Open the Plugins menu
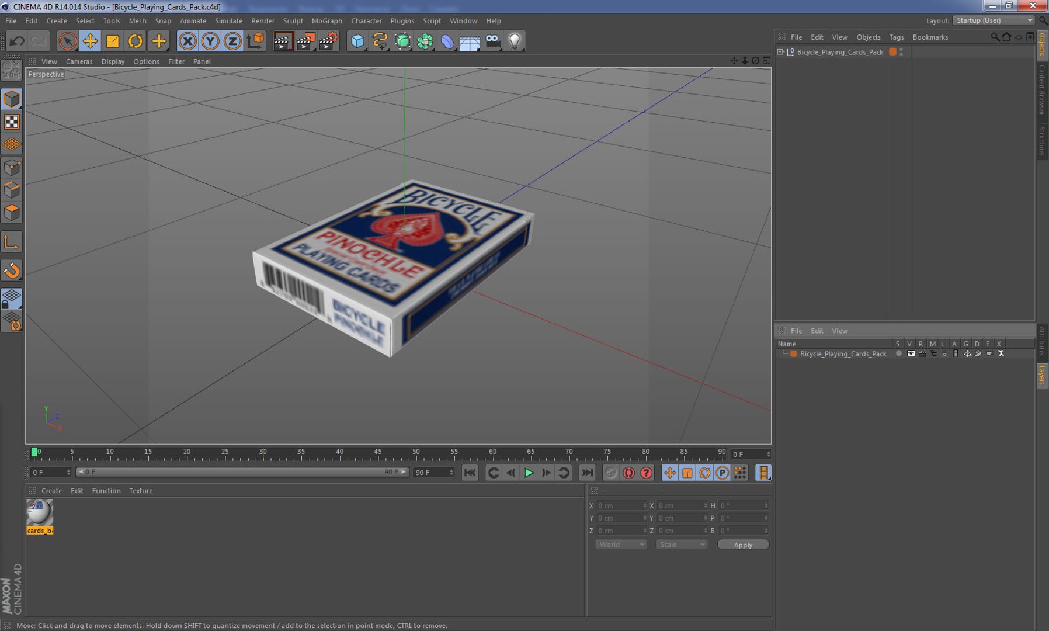1049x631 pixels. point(402,21)
